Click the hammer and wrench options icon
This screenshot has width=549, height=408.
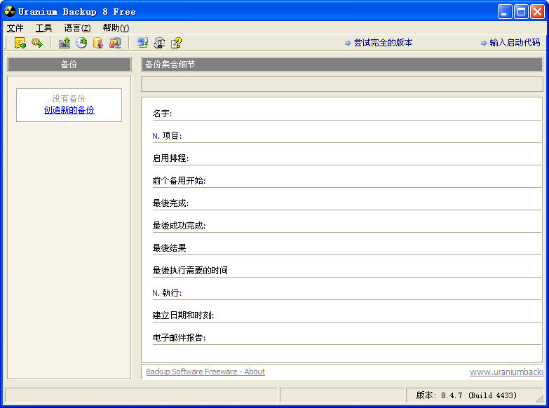point(159,43)
